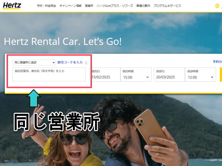The image size is (222, 166).
Task: Open the pickup date field 15/02/2025
Action: (x=105, y=74)
